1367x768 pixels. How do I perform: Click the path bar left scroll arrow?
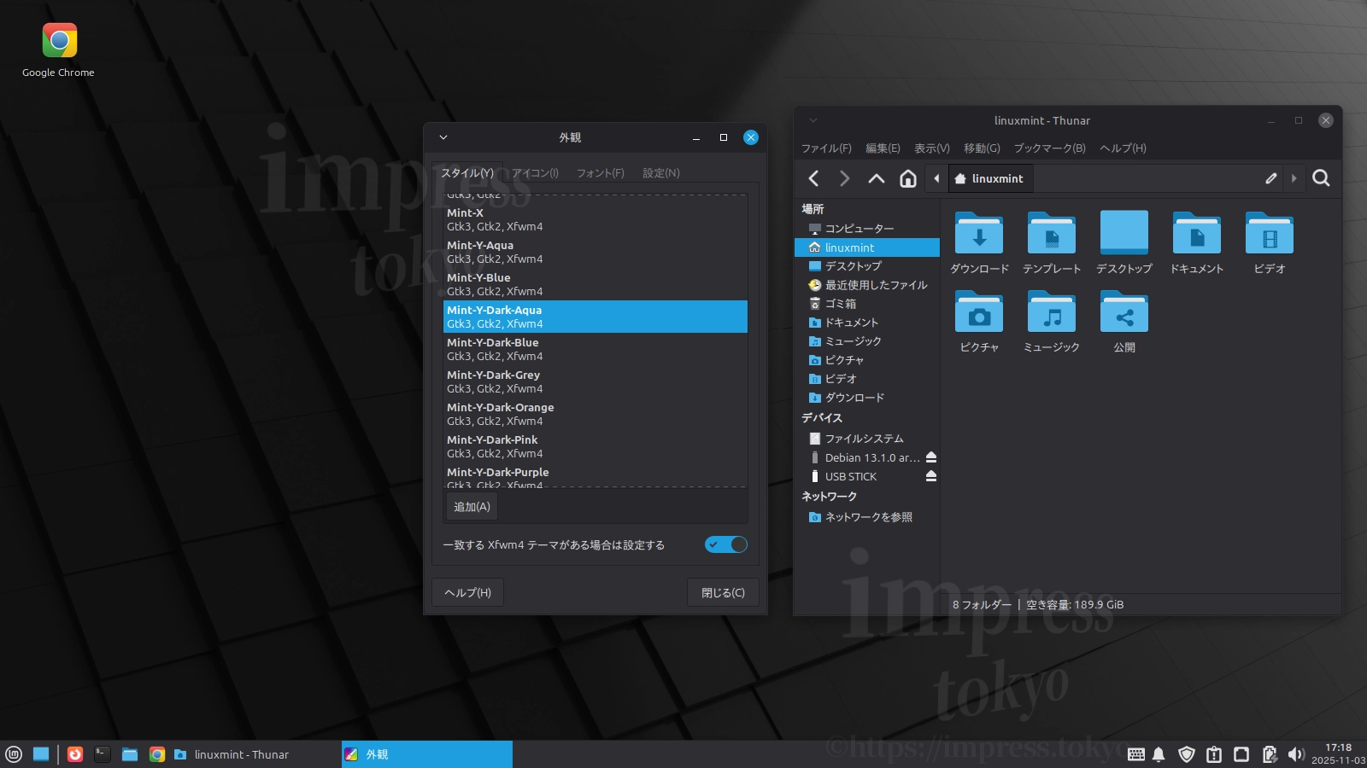click(937, 178)
